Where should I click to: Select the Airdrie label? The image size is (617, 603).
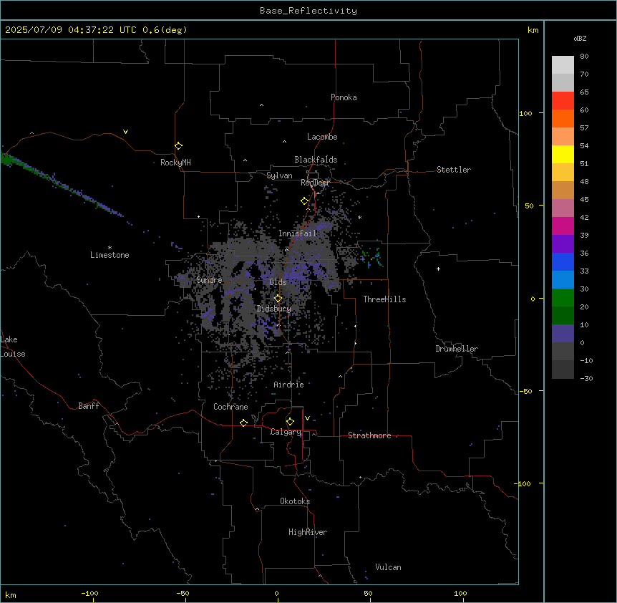(289, 385)
